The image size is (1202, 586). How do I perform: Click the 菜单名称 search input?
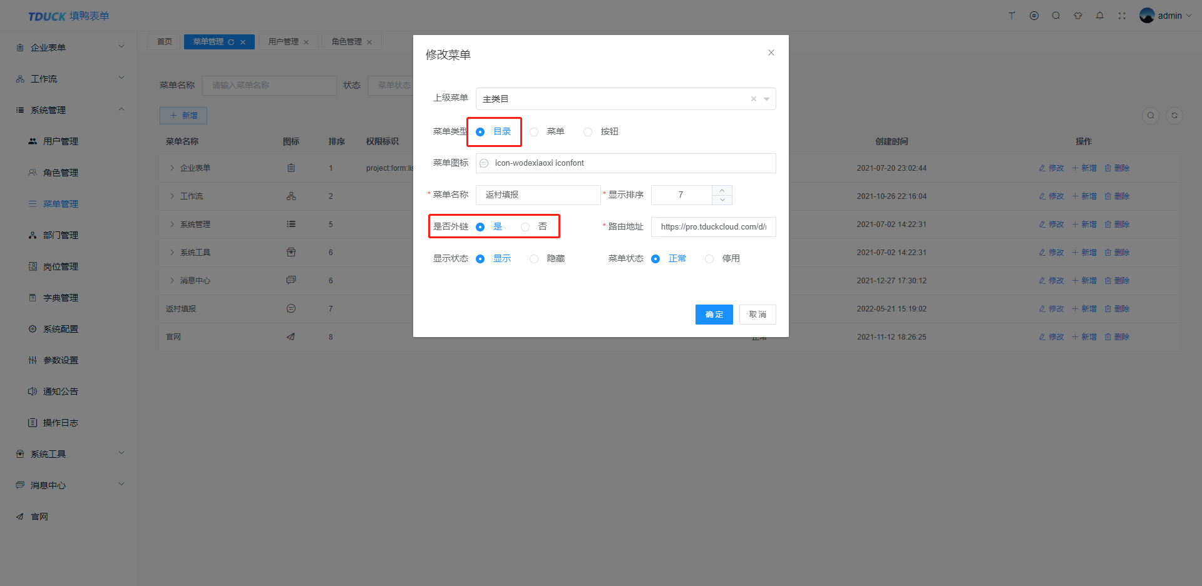[x=269, y=86]
